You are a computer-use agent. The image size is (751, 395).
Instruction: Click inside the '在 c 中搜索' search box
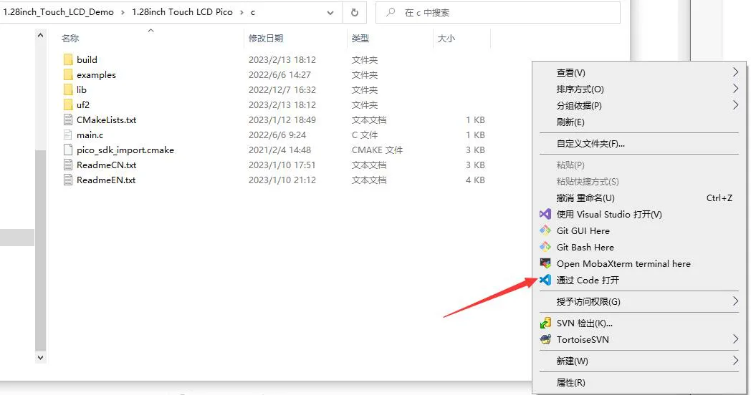[x=498, y=12]
